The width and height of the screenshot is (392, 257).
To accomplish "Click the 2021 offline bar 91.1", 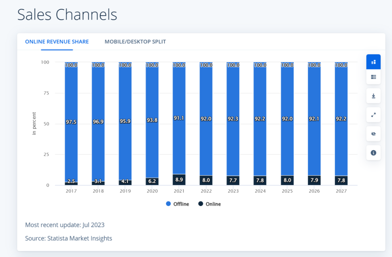I will 179,118.
